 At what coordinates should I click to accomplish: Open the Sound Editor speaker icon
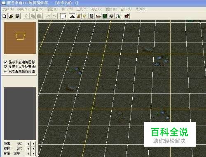click(85, 16)
